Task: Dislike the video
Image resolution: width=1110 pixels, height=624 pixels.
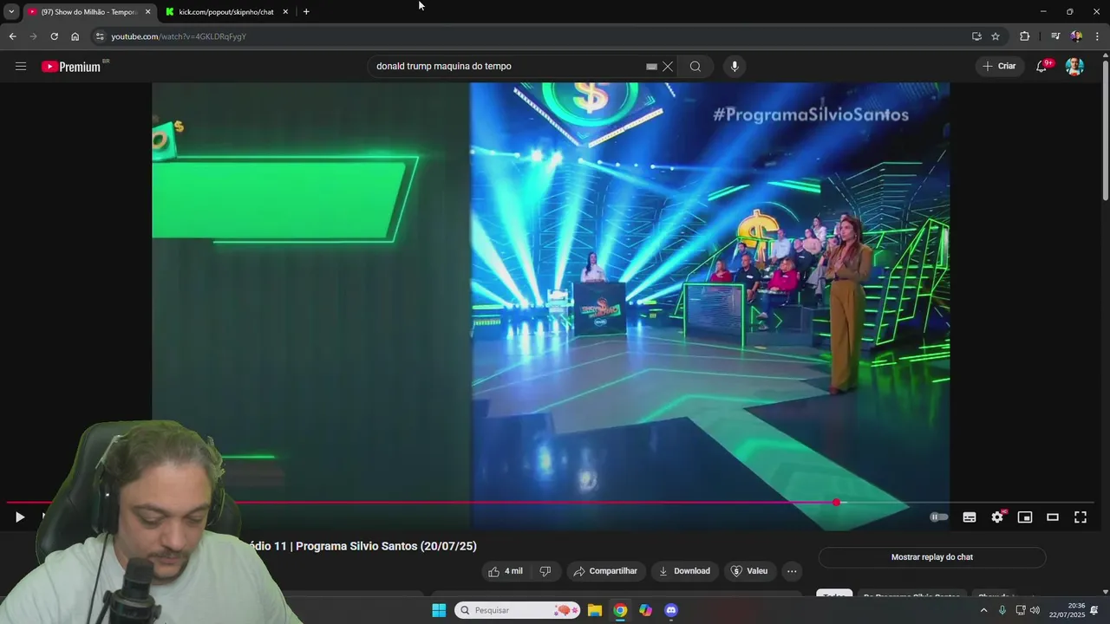Action: click(545, 571)
